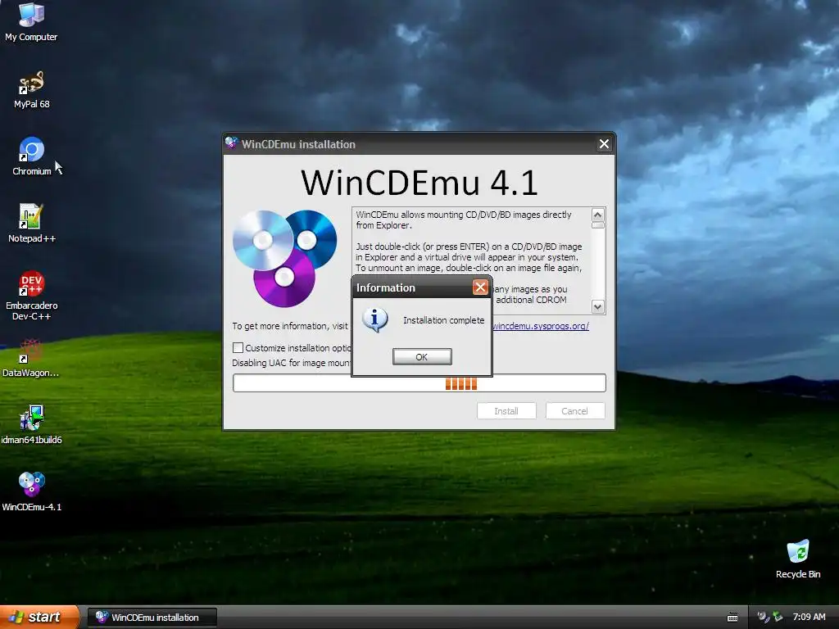The width and height of the screenshot is (839, 629).
Task: Click the Cancel button in the installer
Action: click(574, 411)
